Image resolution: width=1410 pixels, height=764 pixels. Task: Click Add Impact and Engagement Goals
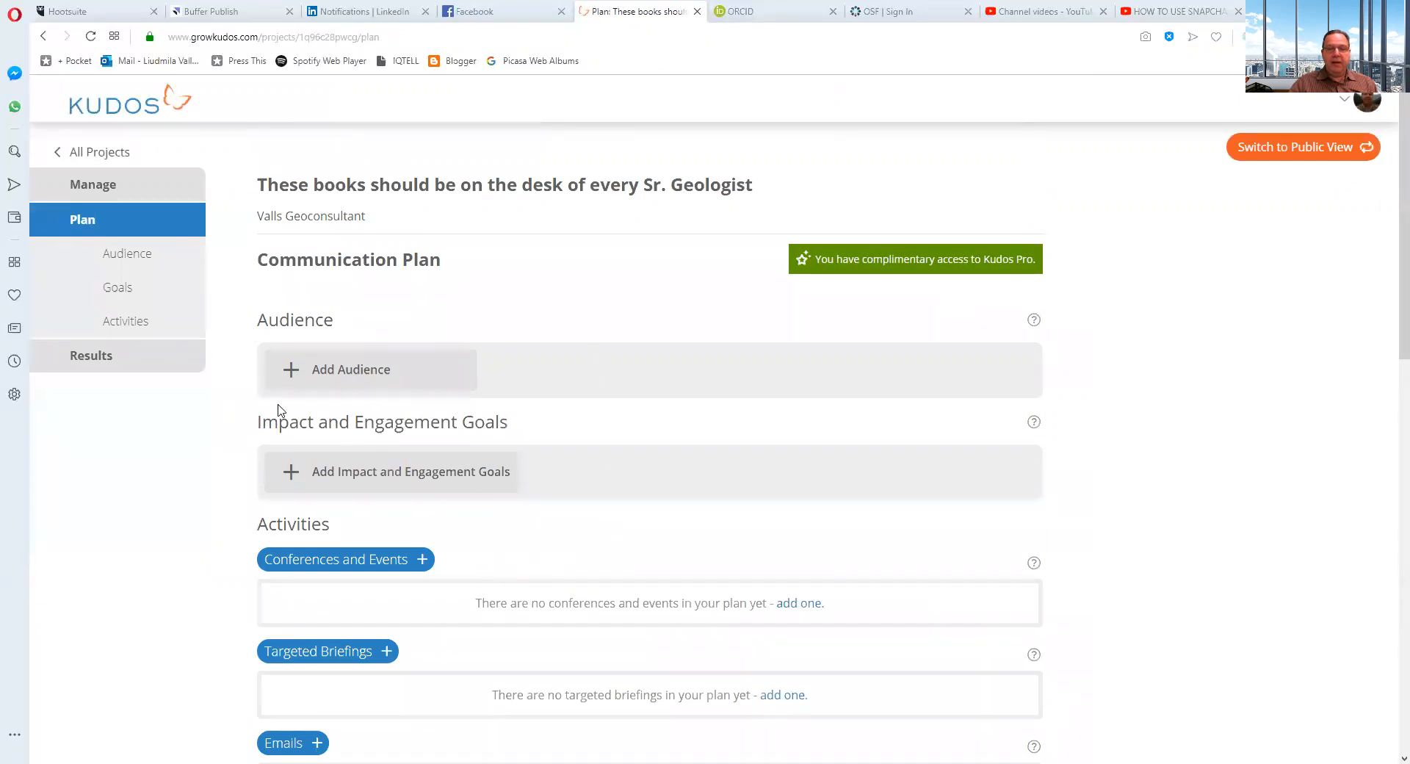click(x=391, y=472)
